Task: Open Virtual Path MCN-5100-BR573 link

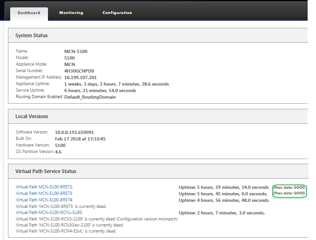Action: click(44, 193)
